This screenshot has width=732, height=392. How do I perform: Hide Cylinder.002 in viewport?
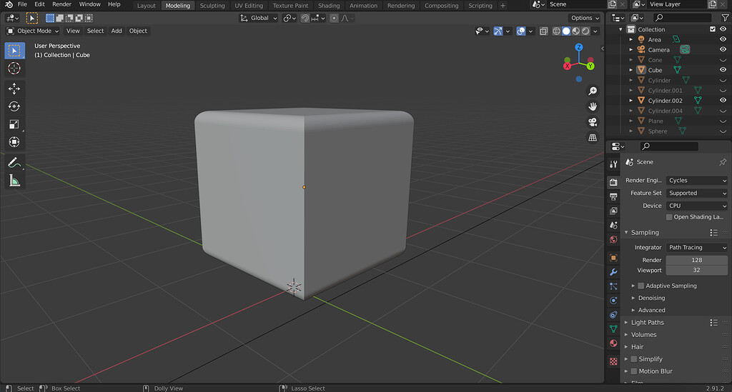pyautogui.click(x=723, y=100)
